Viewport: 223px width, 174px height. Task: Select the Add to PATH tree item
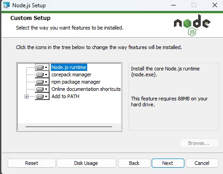65,96
